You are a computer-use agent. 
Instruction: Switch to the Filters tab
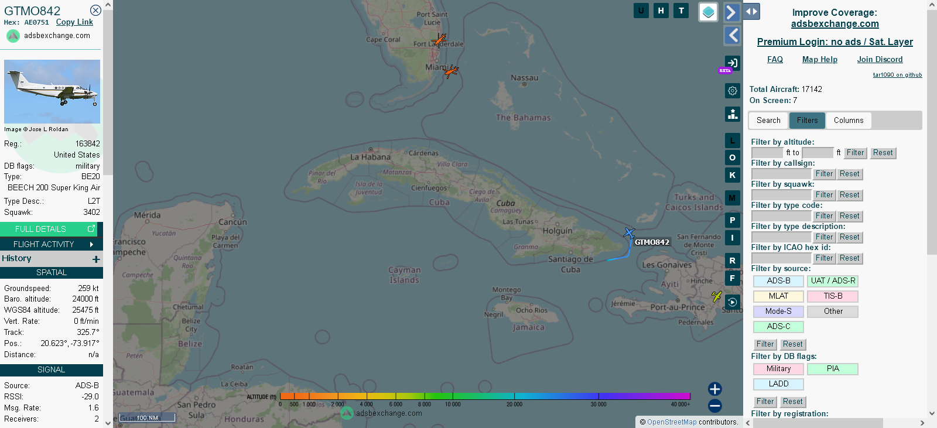coord(807,121)
